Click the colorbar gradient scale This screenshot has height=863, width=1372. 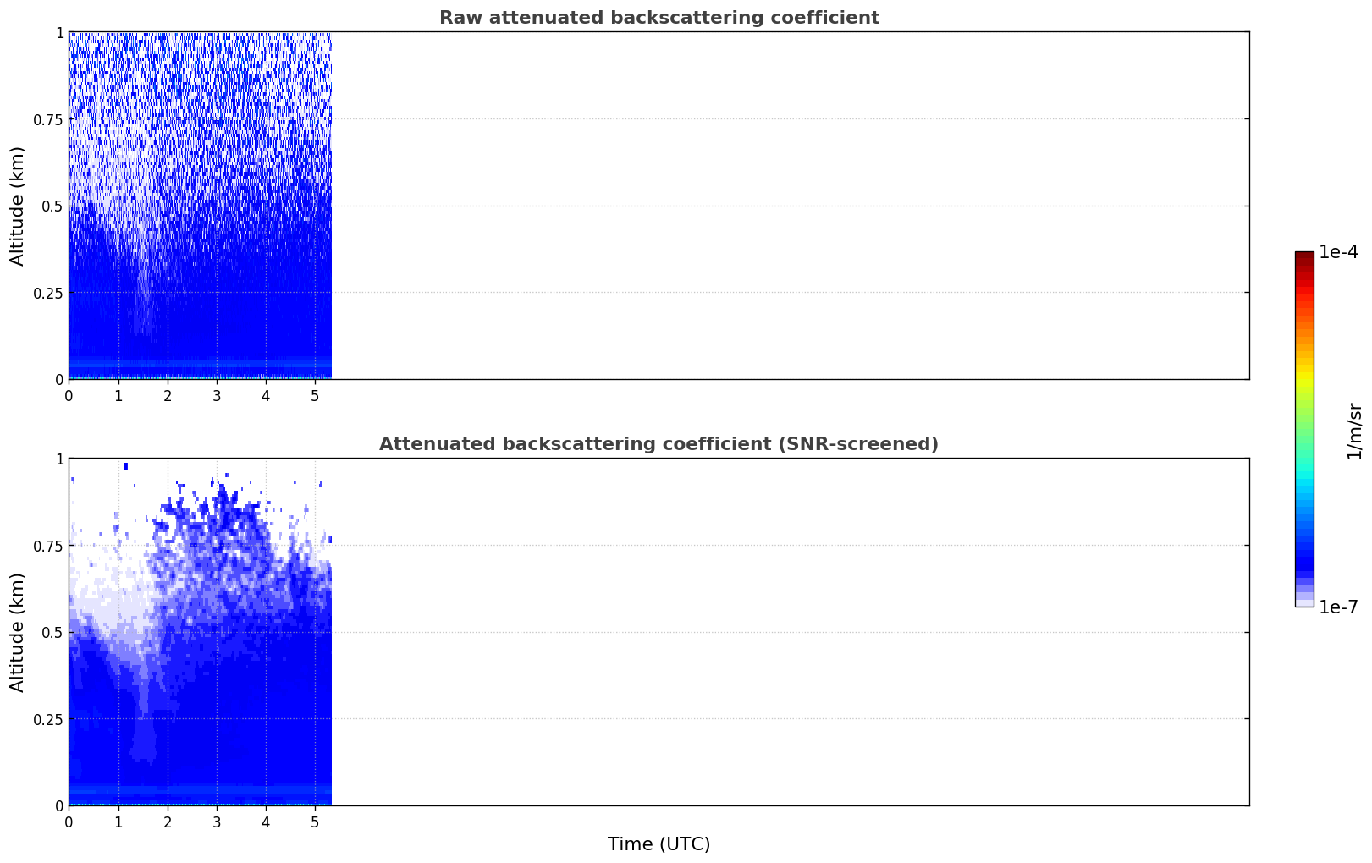coord(1304,429)
